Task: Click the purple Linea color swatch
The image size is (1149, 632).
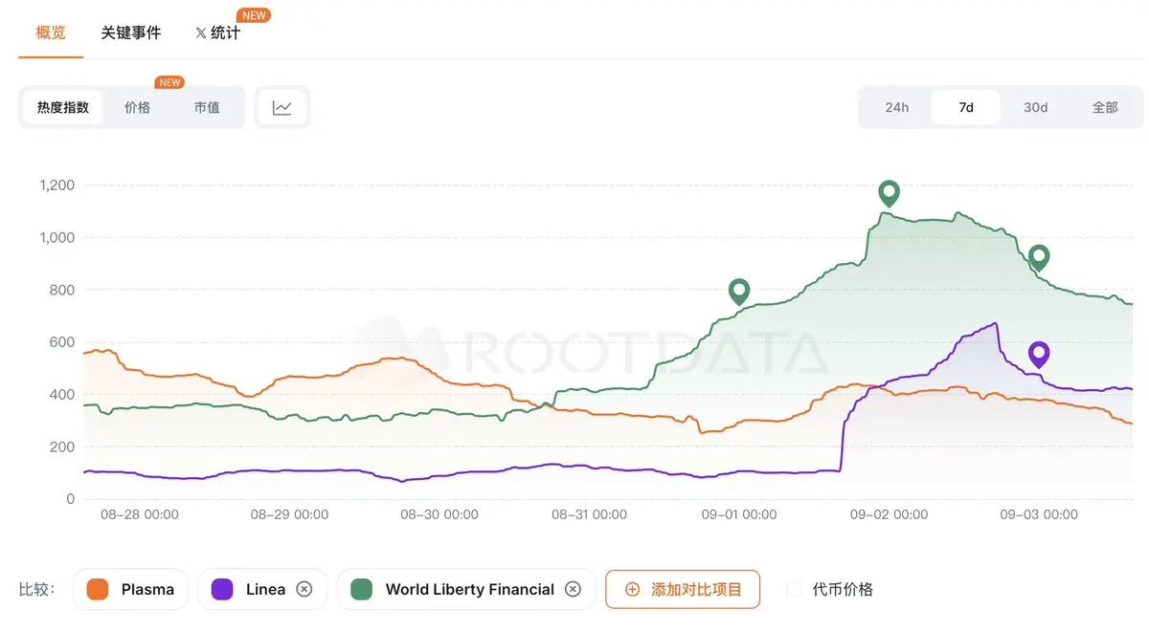Action: coord(222,589)
